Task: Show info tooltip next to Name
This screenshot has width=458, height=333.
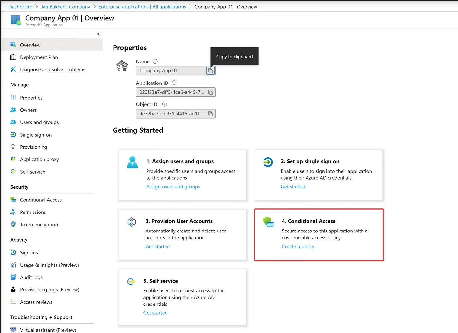Action: pos(155,61)
